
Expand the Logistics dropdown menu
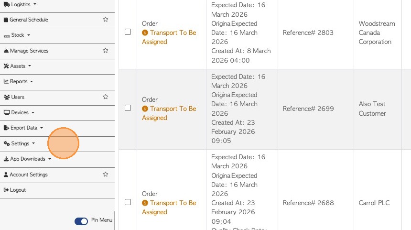point(20,4)
